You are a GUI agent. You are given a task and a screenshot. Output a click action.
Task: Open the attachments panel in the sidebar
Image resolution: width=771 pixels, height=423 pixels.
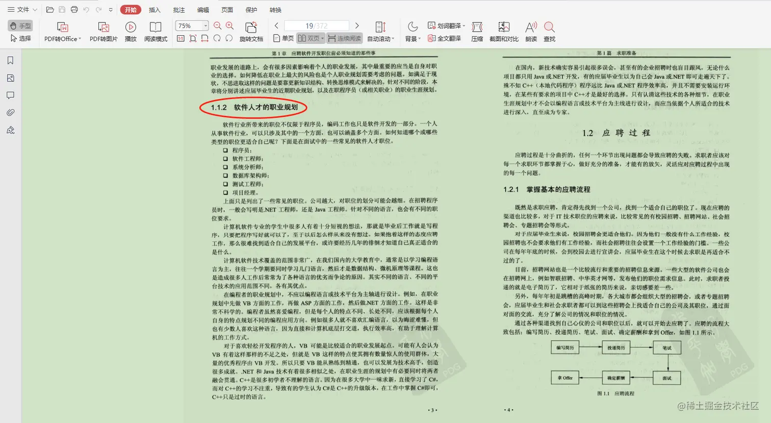click(11, 112)
